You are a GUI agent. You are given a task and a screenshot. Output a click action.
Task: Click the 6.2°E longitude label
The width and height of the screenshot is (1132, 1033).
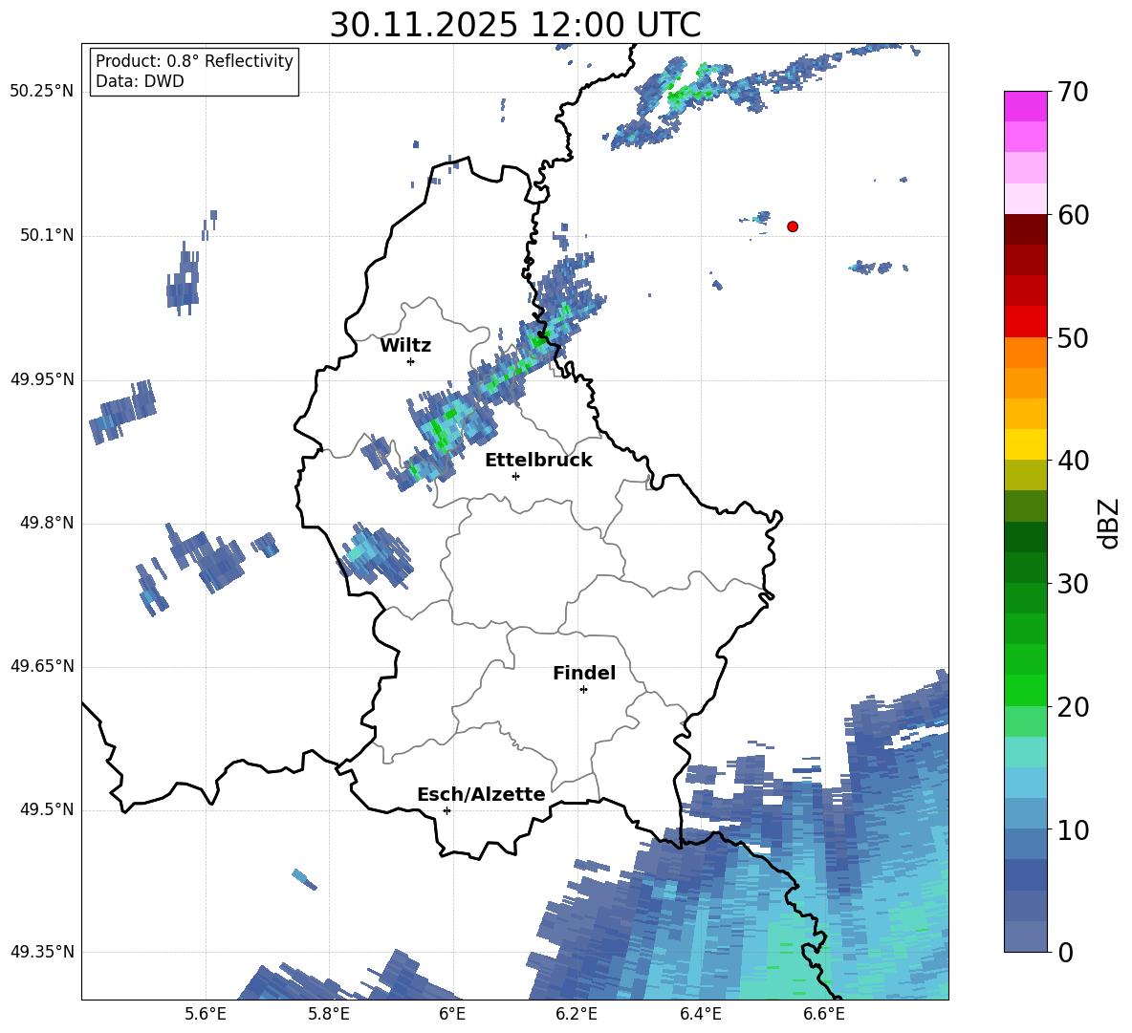(577, 1014)
